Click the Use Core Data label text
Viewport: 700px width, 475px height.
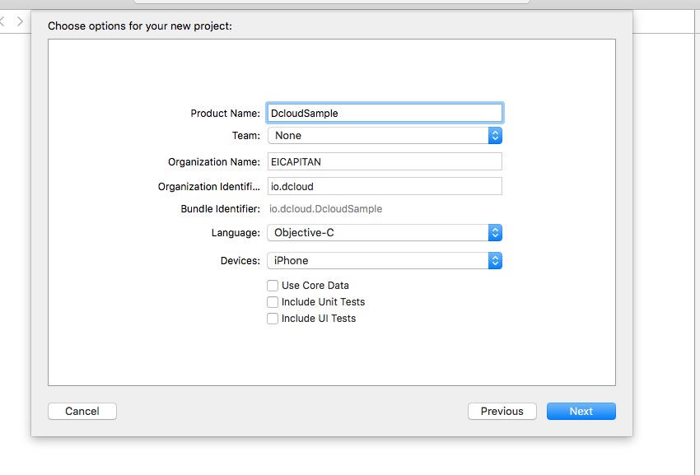315,286
